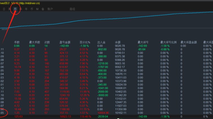Click the balance value 11342.20
213x119 pixels.
(121, 95)
